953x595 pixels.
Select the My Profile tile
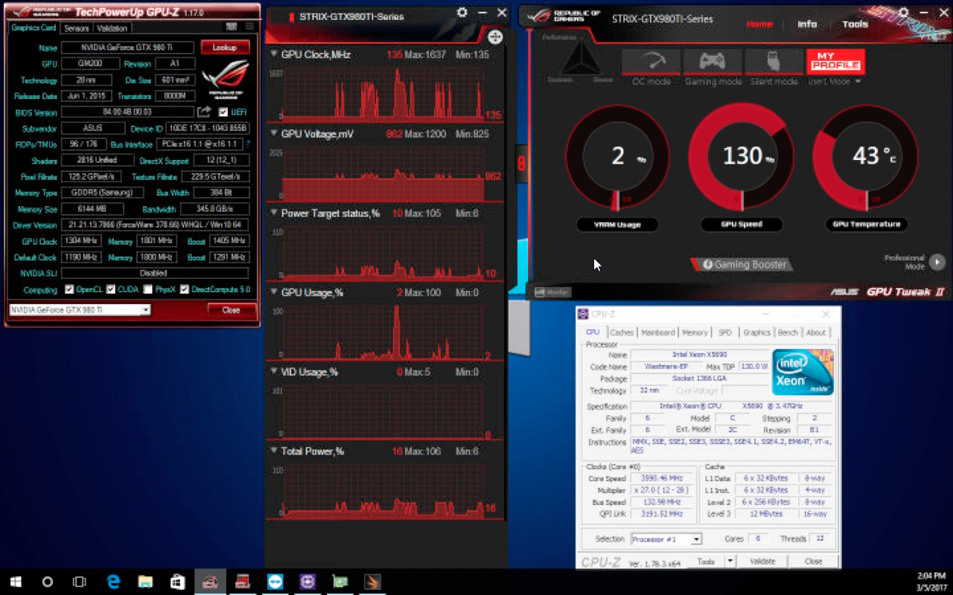pyautogui.click(x=835, y=62)
